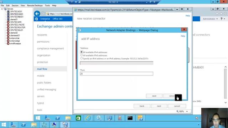Screen dimensions: 228x128
Task: Click the browser back arrow button
Action: coord(37,14)
